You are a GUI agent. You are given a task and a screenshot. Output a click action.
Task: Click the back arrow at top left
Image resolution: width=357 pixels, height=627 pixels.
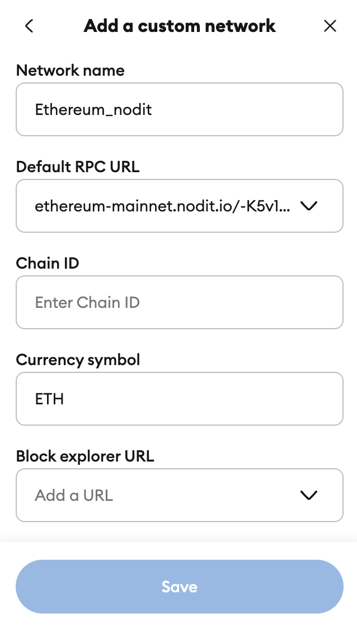pyautogui.click(x=29, y=26)
